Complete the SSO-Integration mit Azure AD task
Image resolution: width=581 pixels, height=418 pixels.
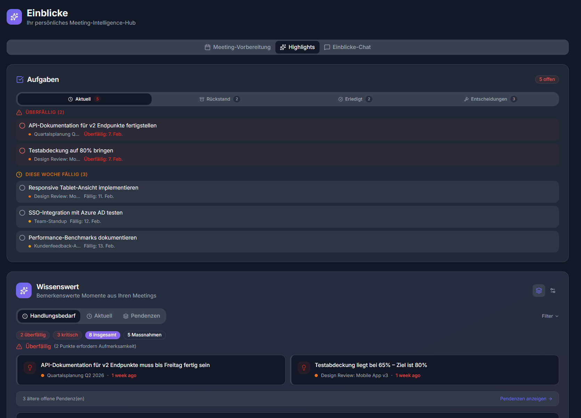coord(22,213)
